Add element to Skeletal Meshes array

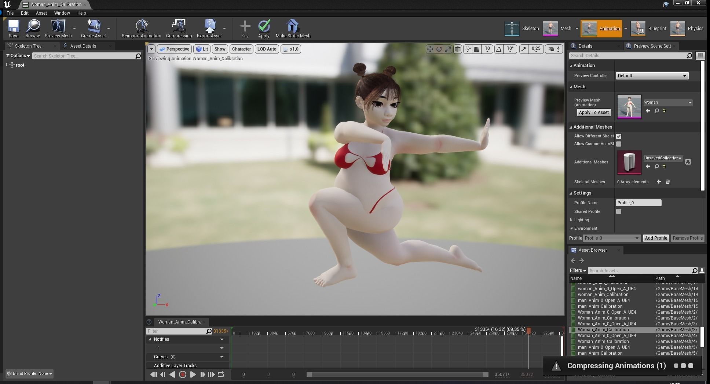[659, 182]
